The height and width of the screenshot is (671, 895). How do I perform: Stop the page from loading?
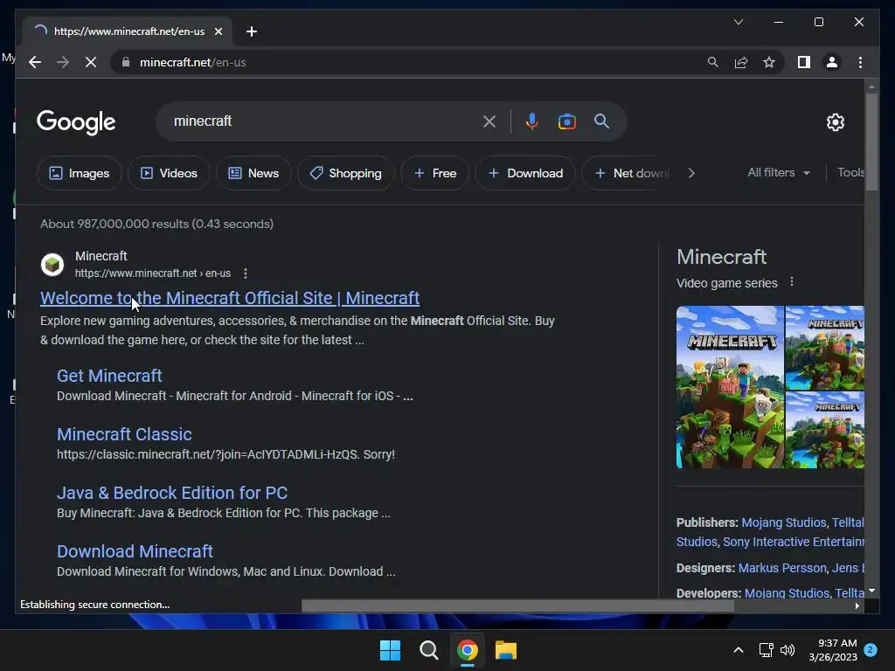tap(91, 62)
